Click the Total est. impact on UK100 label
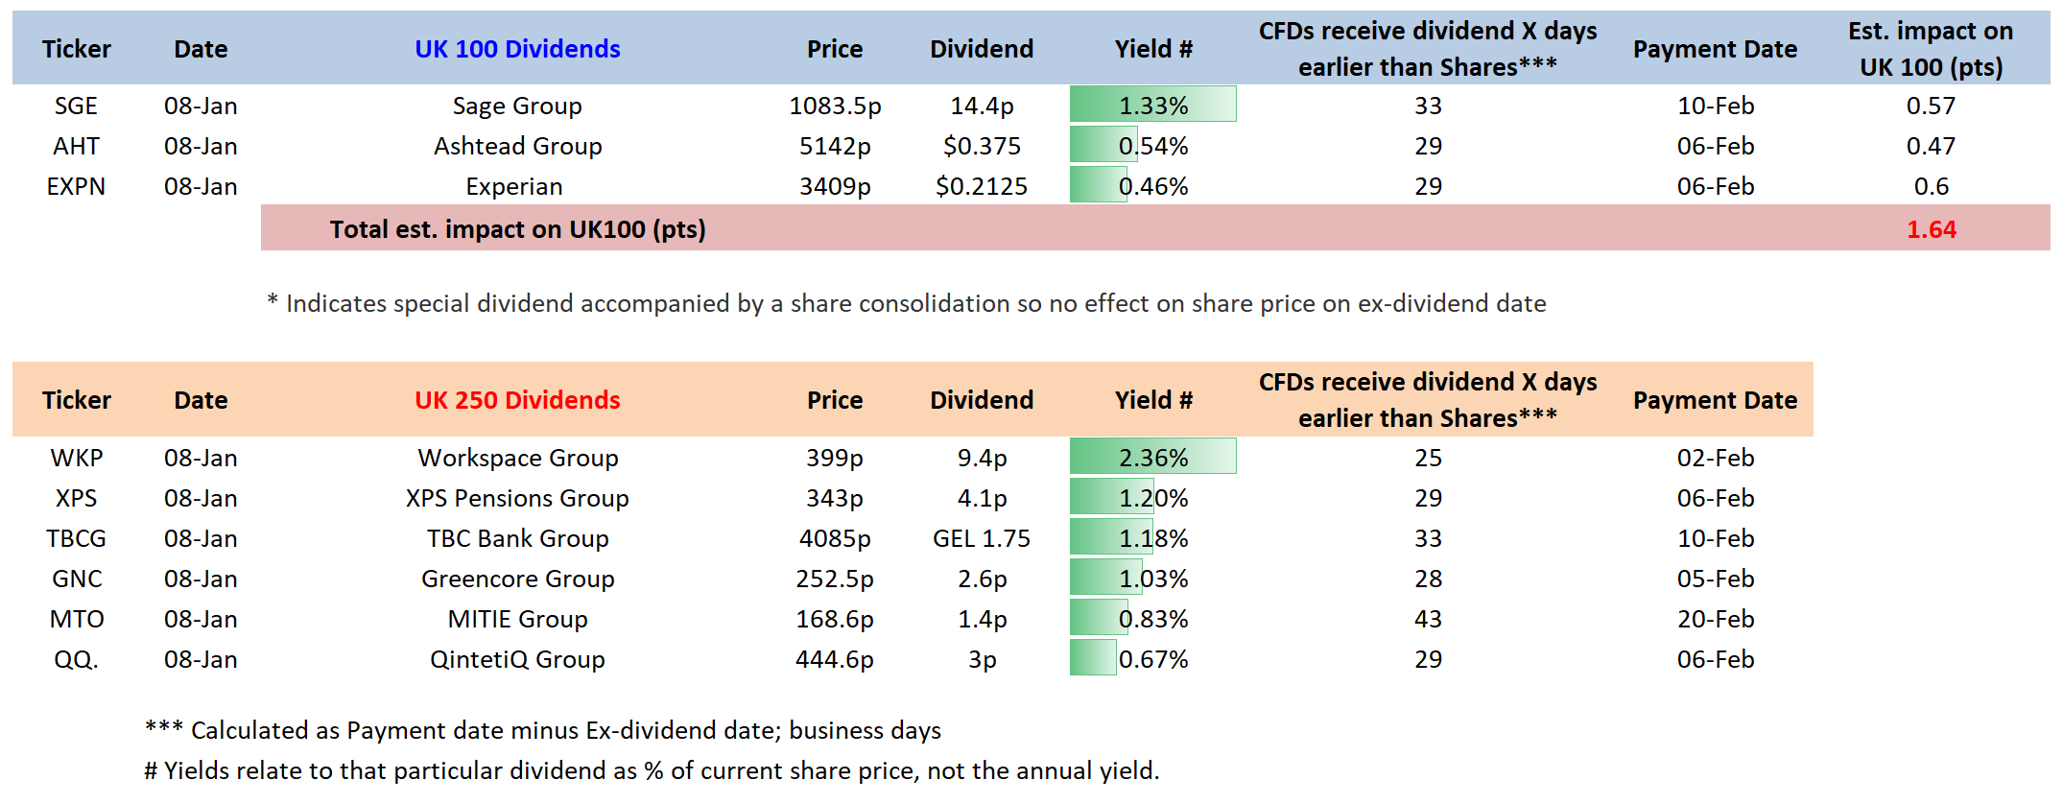This screenshot has height=804, width=2063. coord(517,229)
